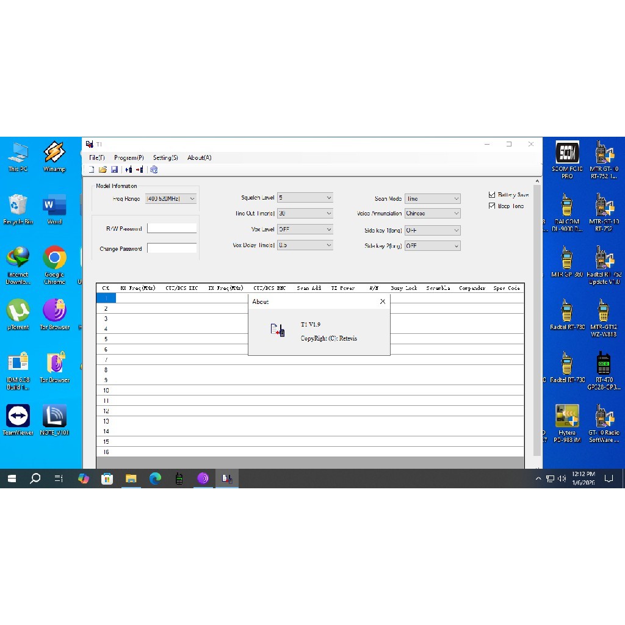Open the Program(P) menu
Viewport: 625px width, 625px height.
pos(128,157)
